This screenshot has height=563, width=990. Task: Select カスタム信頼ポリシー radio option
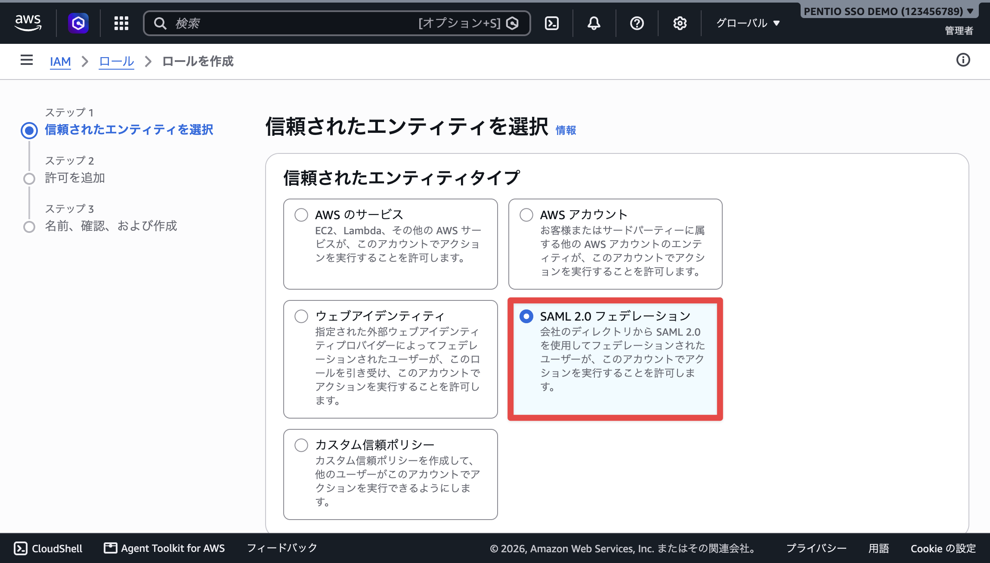(x=301, y=445)
